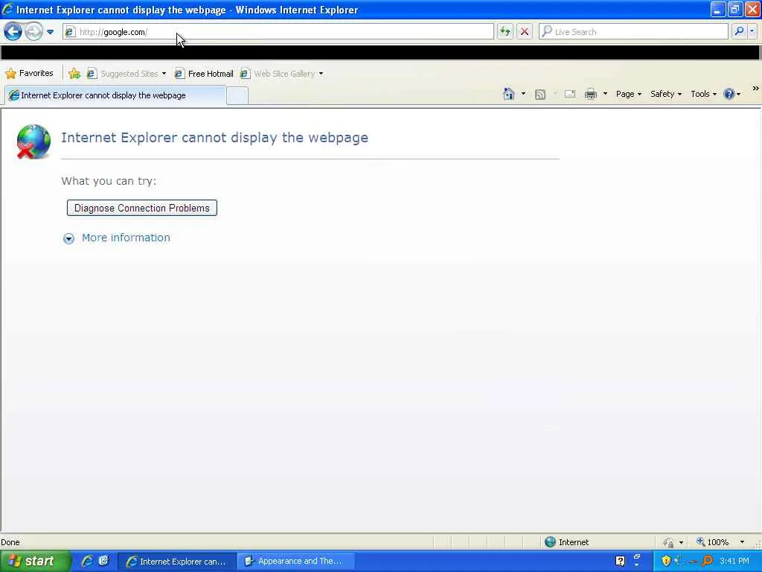The height and width of the screenshot is (572, 762).
Task: Click inside the Live Search box
Action: [x=633, y=32]
